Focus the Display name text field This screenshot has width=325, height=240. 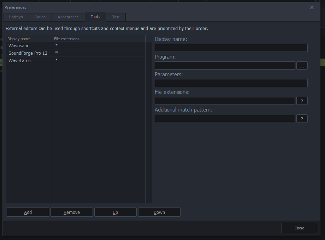(x=231, y=48)
